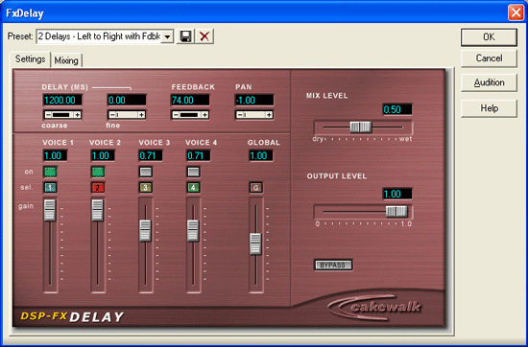Click the fine delay value field 0.00
The width and height of the screenshot is (528, 347).
[127, 101]
